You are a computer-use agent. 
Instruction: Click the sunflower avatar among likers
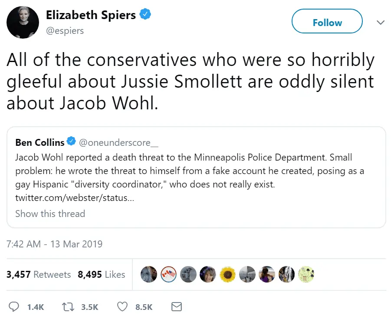coord(228,274)
